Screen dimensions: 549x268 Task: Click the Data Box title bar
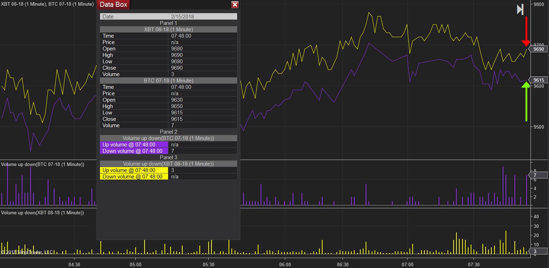tap(168, 5)
